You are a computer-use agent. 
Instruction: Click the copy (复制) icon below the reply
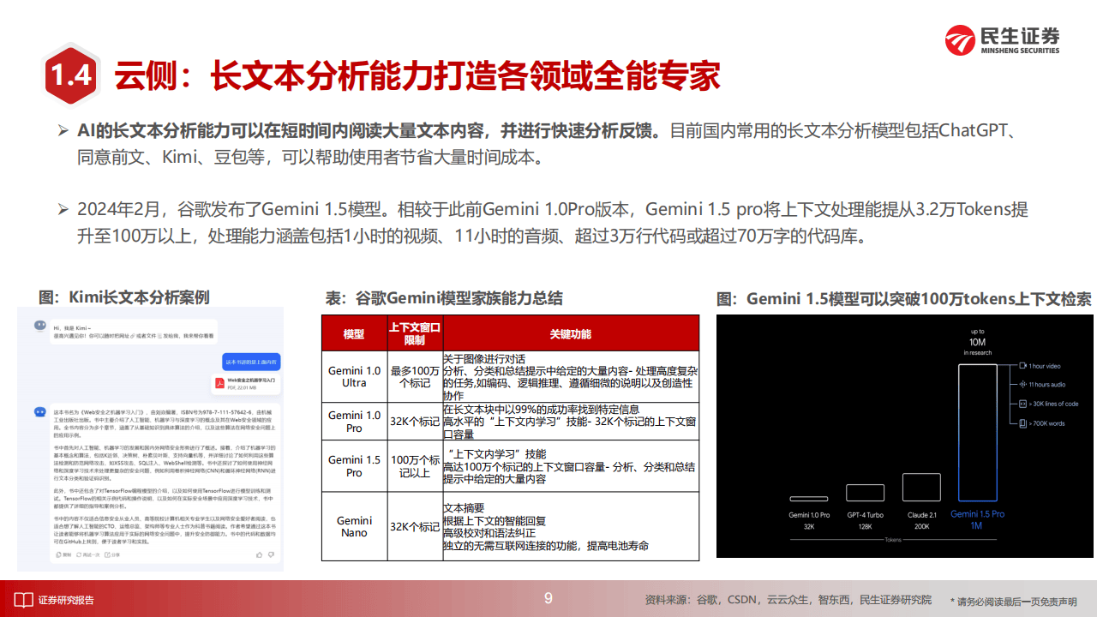(x=57, y=556)
